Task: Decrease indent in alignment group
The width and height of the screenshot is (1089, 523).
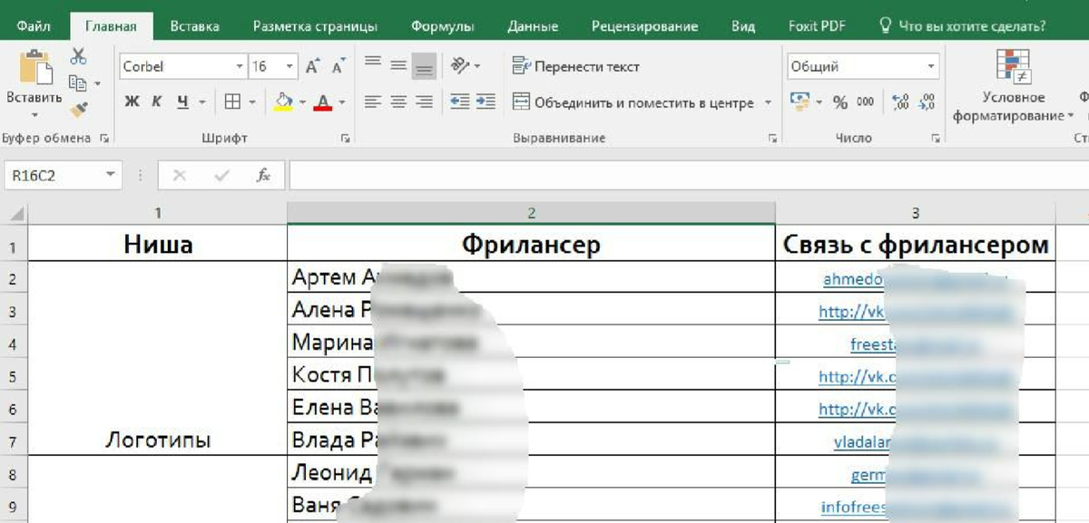Action: pyautogui.click(x=460, y=102)
